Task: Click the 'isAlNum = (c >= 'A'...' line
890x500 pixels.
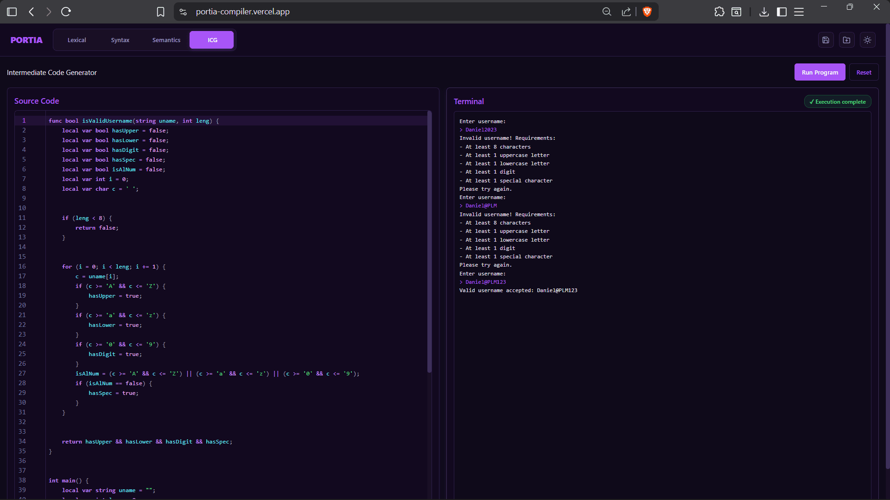Action: pyautogui.click(x=217, y=374)
